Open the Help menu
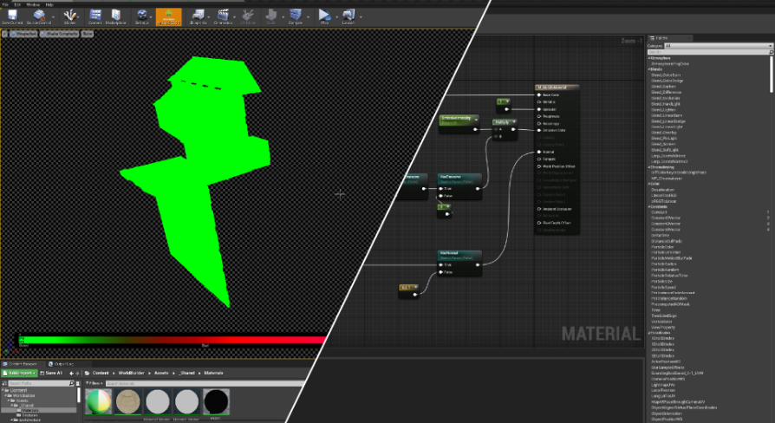The width and height of the screenshot is (775, 423). [49, 4]
